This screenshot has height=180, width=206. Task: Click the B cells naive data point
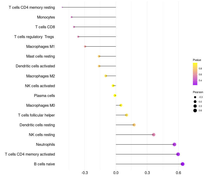(x=183, y=164)
